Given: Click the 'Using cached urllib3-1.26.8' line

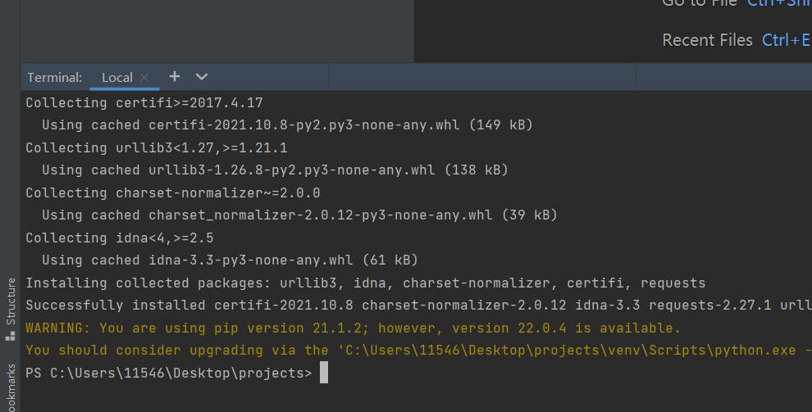Looking at the screenshot, I should (x=275, y=170).
